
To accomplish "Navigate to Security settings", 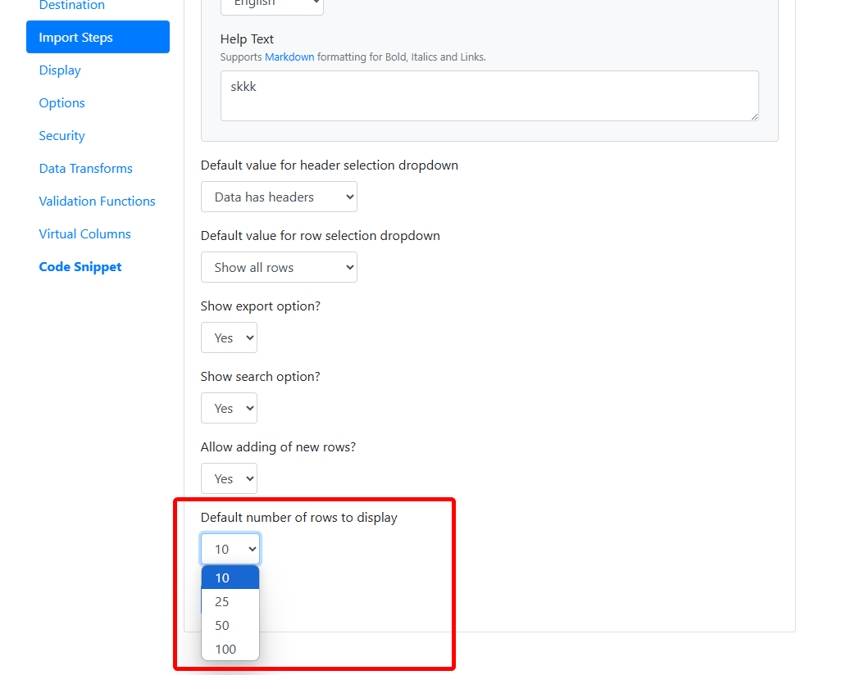I will tap(61, 136).
